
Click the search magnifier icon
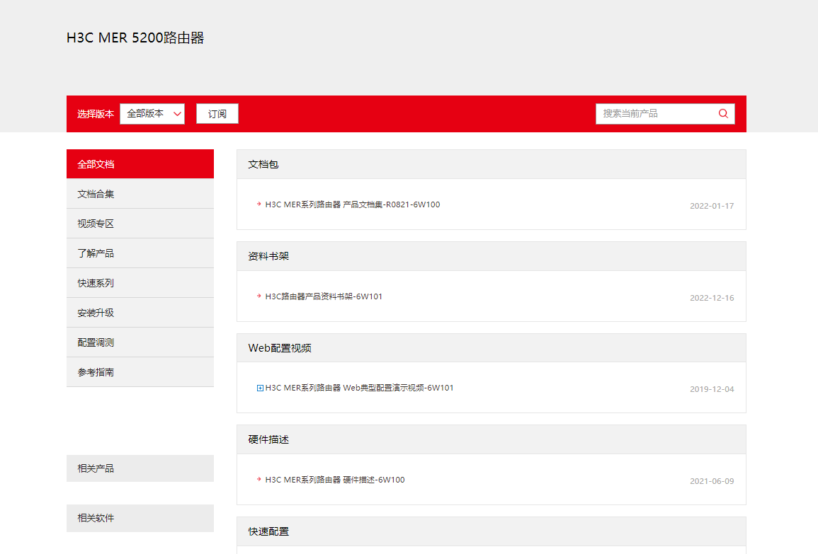tap(723, 114)
